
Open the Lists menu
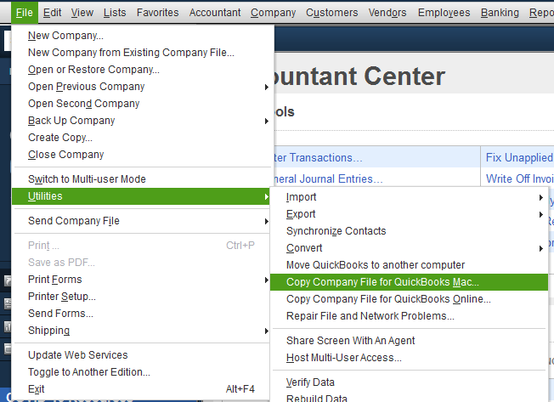tap(115, 13)
